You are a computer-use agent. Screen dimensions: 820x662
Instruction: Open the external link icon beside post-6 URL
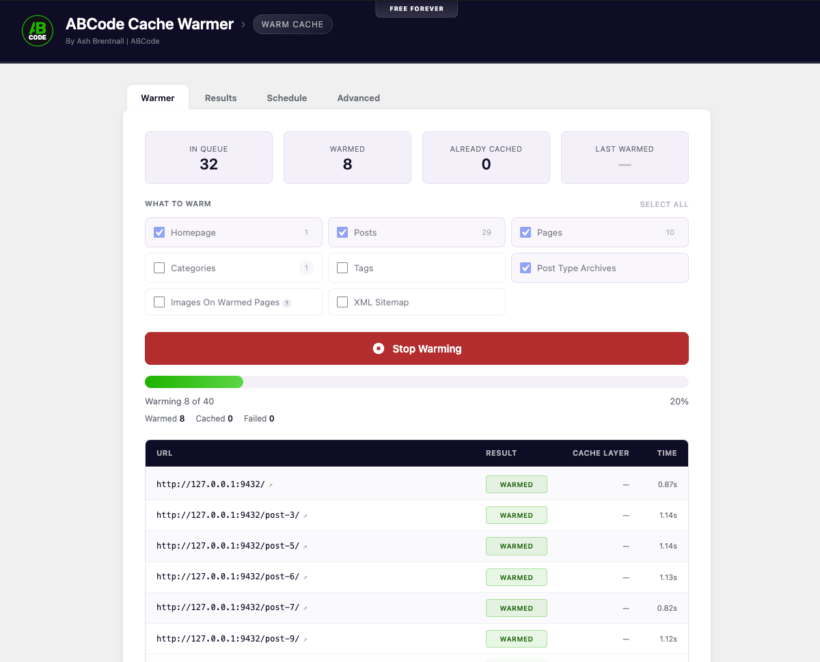(305, 577)
